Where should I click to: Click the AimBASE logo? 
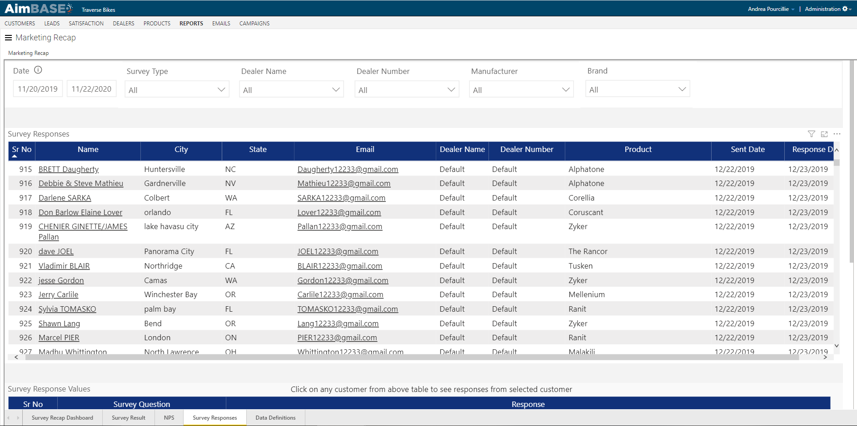pyautogui.click(x=36, y=8)
